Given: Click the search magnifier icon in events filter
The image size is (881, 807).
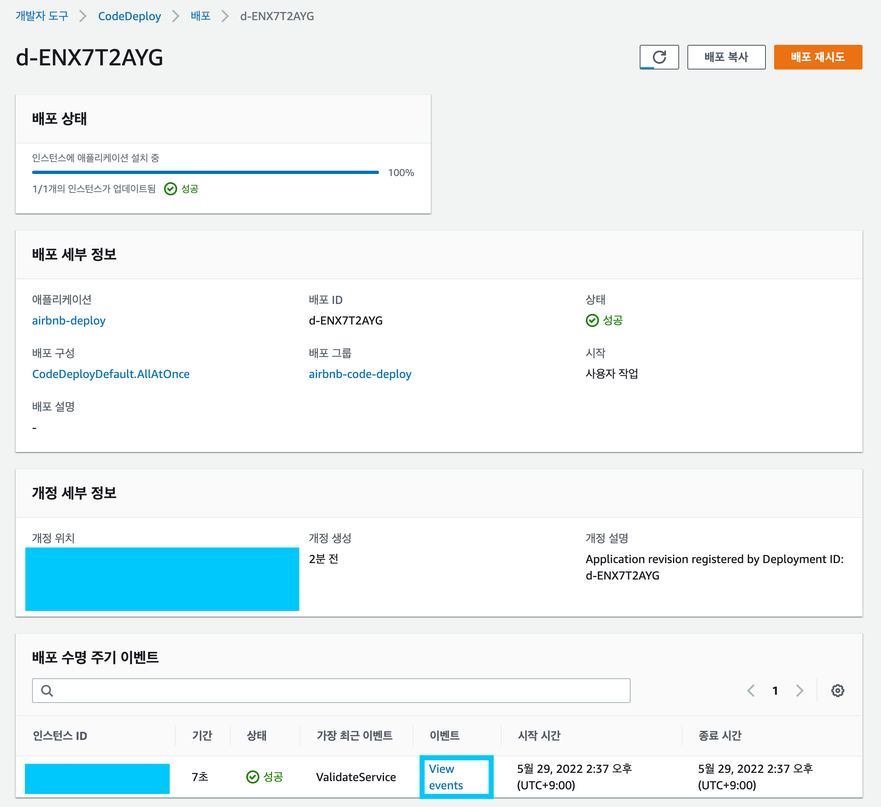Looking at the screenshot, I should (47, 690).
